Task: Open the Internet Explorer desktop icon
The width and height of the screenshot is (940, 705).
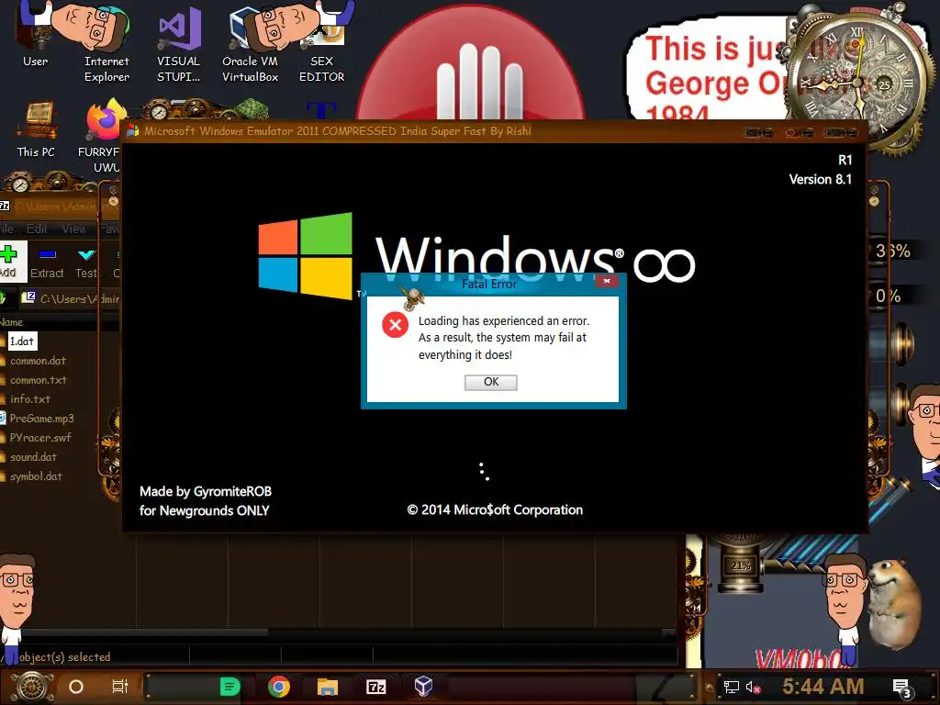Action: tap(106, 42)
